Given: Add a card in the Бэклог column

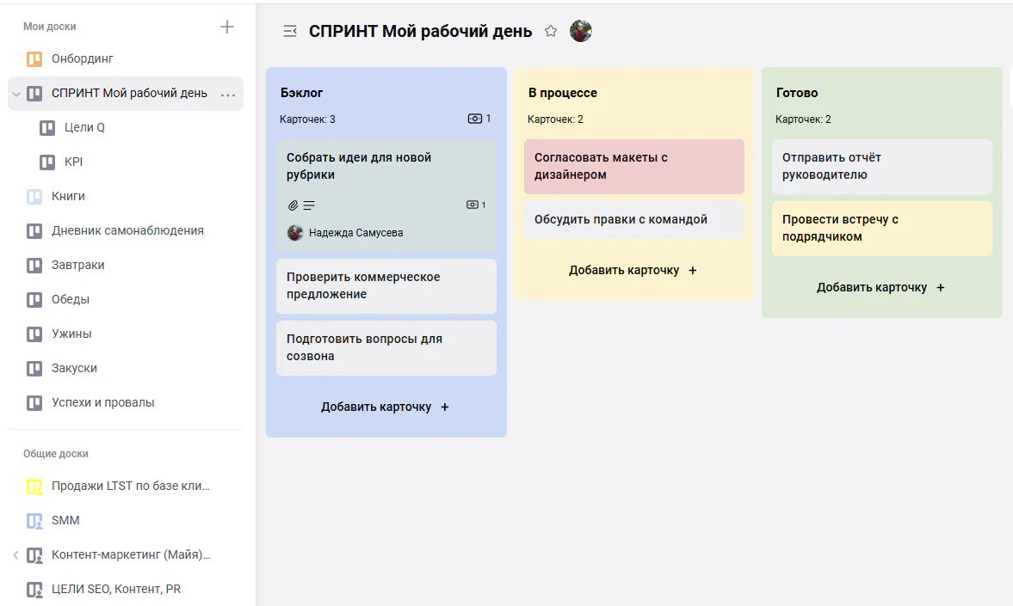Looking at the screenshot, I should pyautogui.click(x=385, y=407).
